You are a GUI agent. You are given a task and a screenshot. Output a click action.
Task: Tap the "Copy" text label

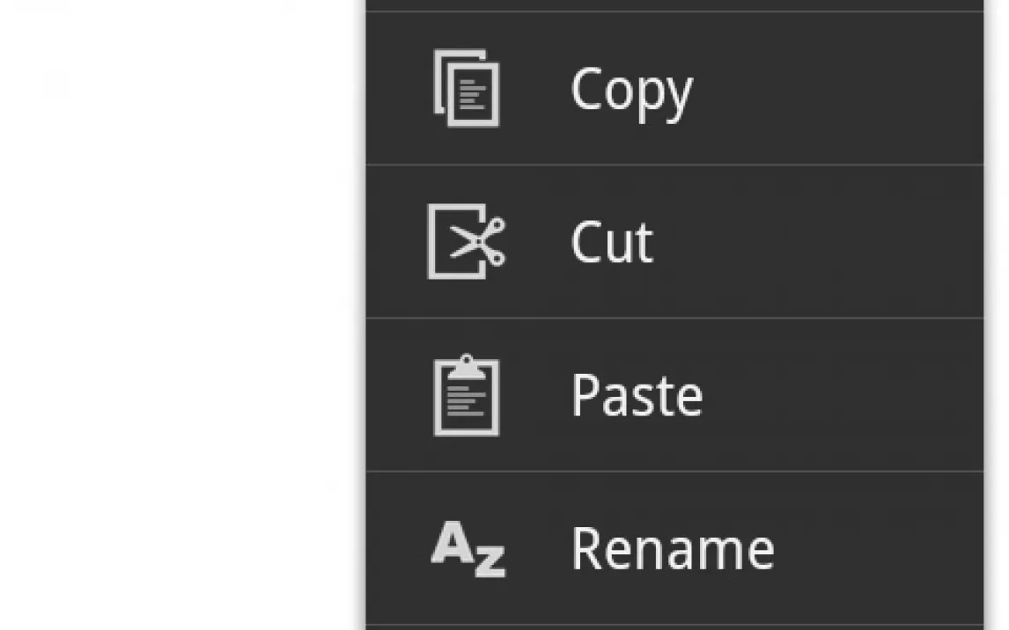pos(631,92)
